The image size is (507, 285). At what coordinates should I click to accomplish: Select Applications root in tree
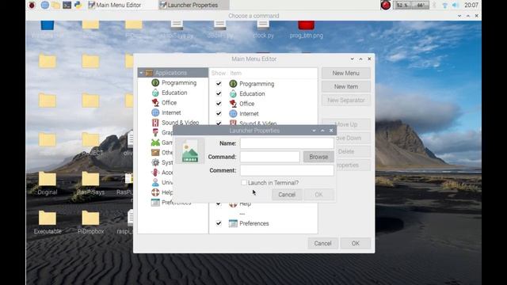pyautogui.click(x=173, y=73)
